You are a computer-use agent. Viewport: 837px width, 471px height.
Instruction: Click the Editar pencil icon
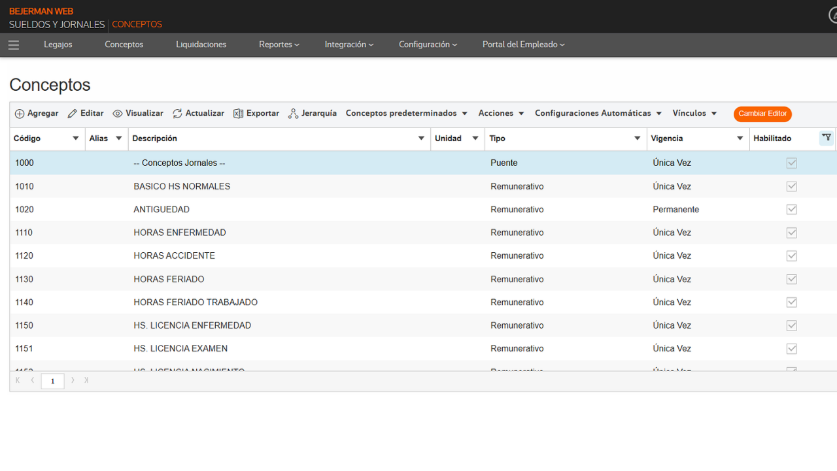[x=73, y=114]
